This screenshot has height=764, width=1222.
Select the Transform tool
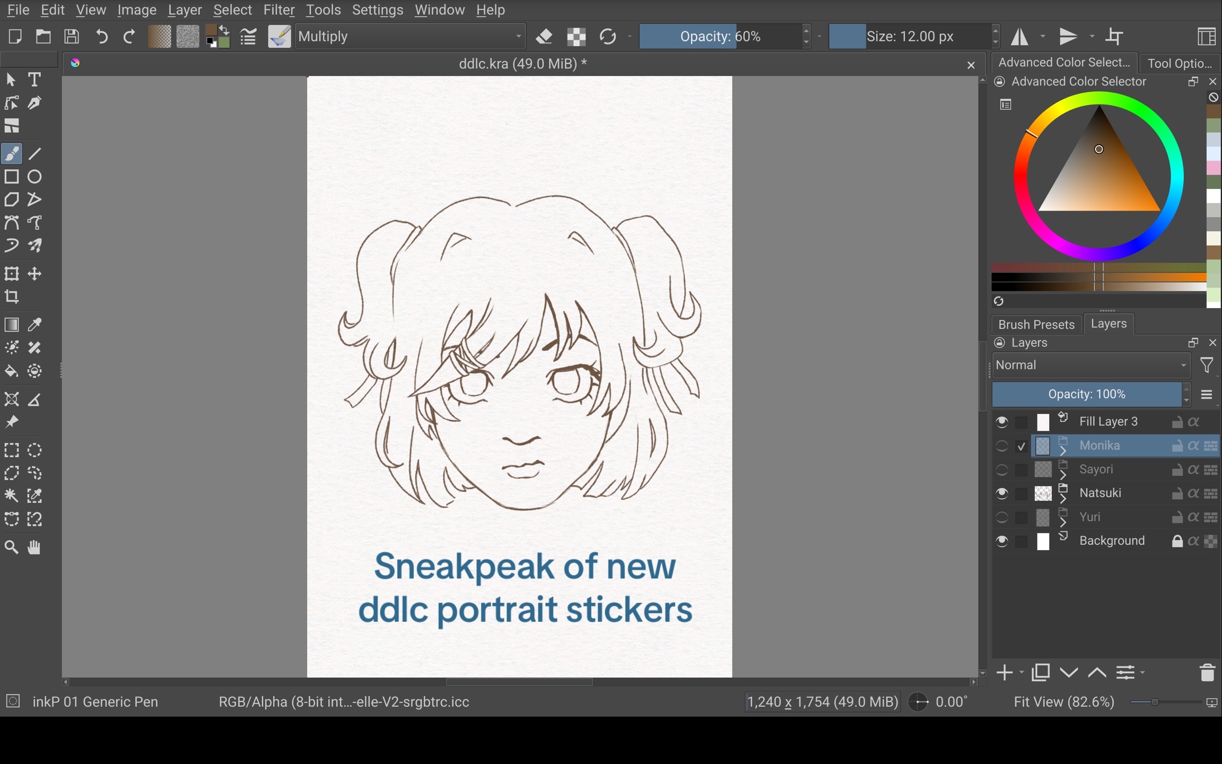click(12, 274)
